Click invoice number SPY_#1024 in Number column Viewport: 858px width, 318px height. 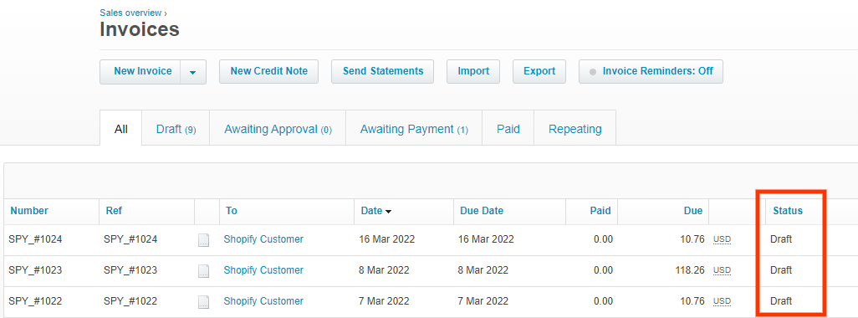coord(35,239)
